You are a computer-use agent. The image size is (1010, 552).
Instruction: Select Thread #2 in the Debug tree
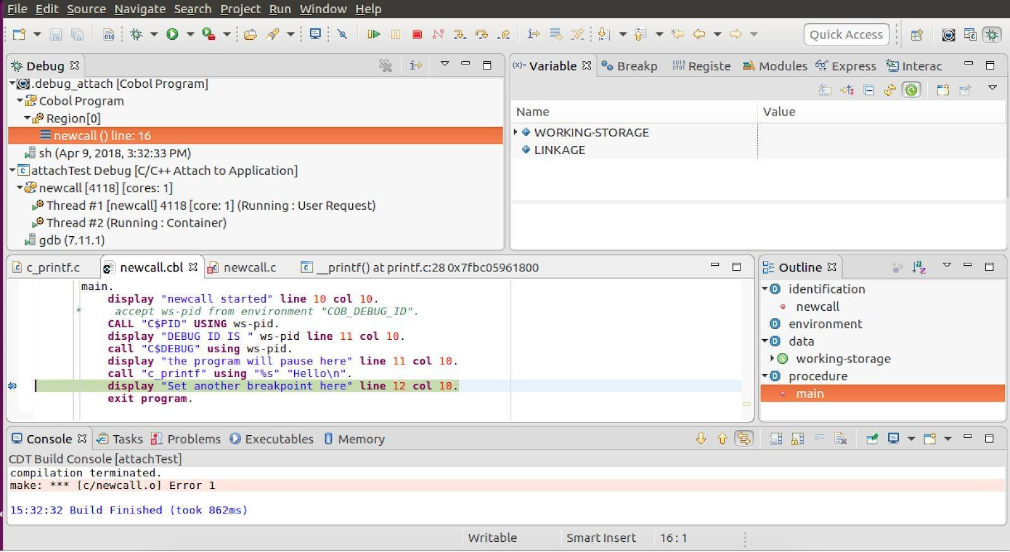coord(136,223)
